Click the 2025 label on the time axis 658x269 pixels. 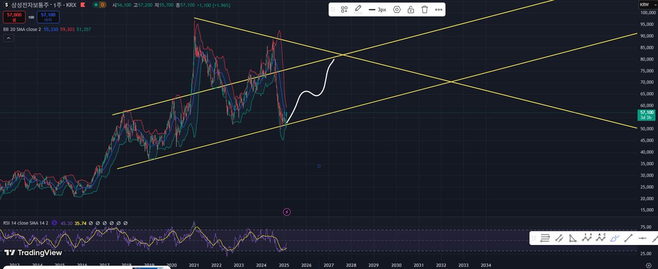tap(283, 265)
